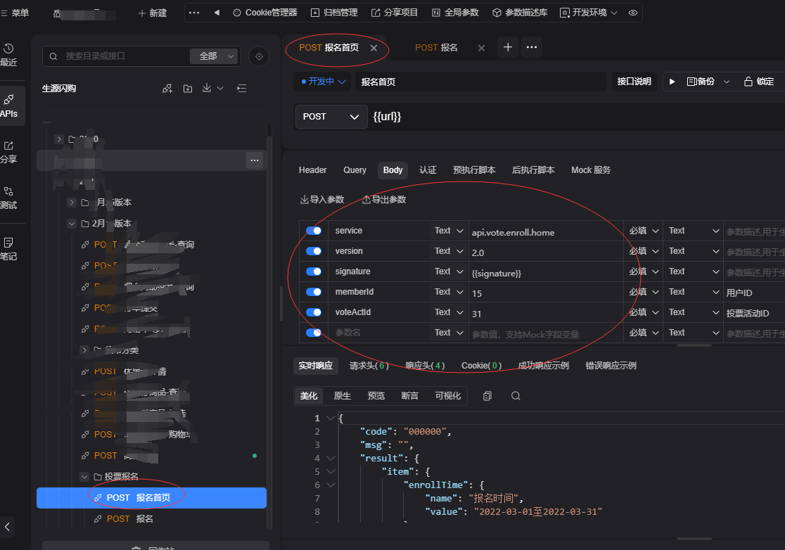
Task: Click the 导入参数 link
Action: pos(322,200)
